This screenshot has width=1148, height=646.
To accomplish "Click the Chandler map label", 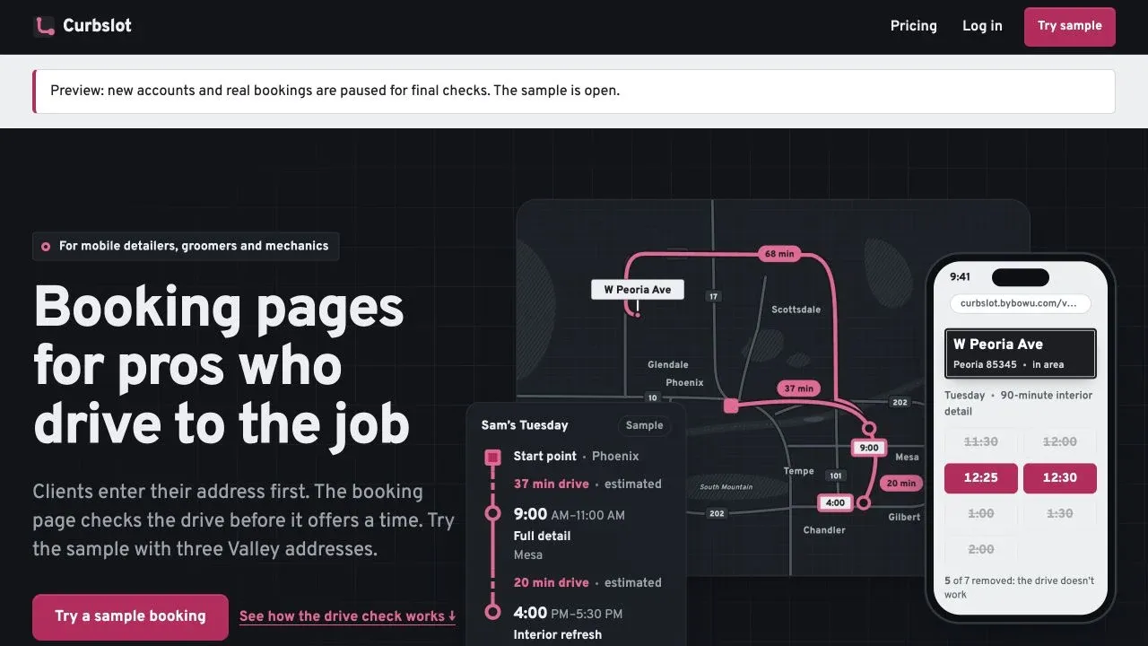I will [x=824, y=530].
